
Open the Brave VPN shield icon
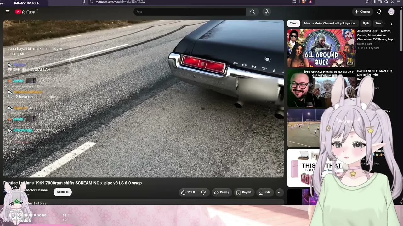[x=392, y=2]
